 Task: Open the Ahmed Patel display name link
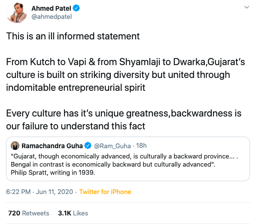(x=51, y=8)
